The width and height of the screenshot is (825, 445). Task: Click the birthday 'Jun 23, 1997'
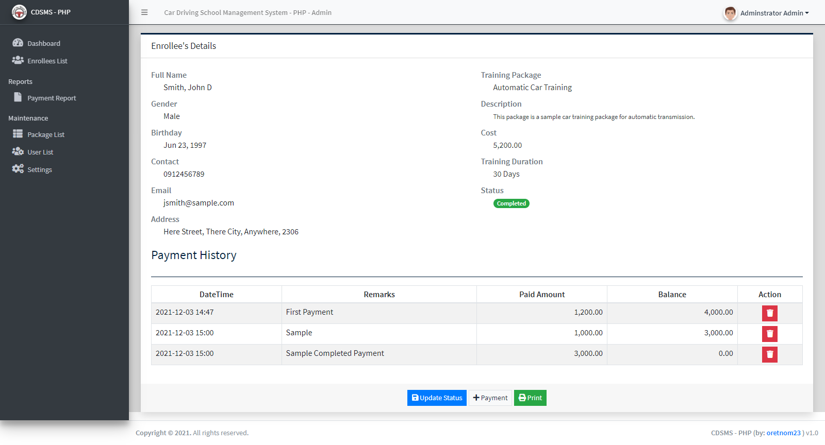185,145
